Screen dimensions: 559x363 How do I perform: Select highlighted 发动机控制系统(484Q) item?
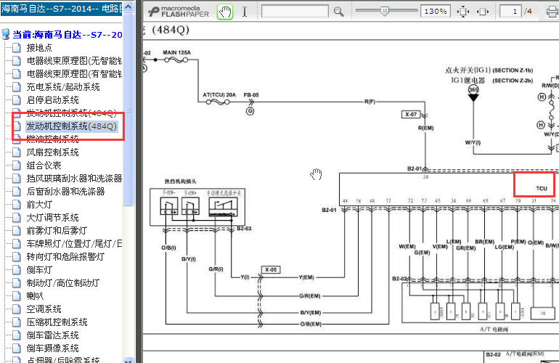71,126
